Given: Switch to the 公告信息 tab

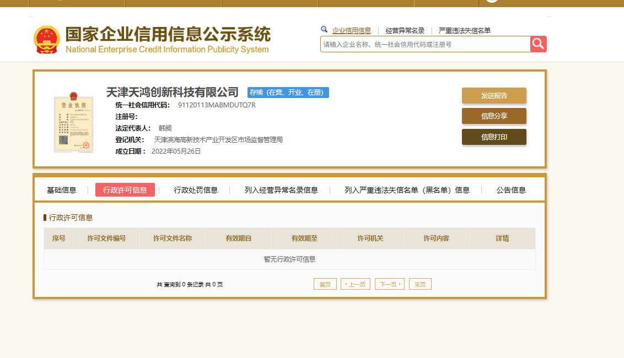Looking at the screenshot, I should coord(511,190).
